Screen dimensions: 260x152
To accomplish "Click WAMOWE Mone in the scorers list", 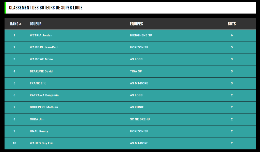I will 41,59.
